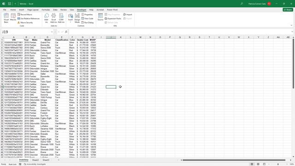Viewport: 295px width, 166px height.
Task: Expand the formula bar
Action: 292,32
